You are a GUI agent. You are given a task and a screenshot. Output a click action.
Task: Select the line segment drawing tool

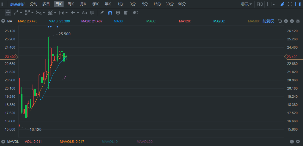click(16, 13)
